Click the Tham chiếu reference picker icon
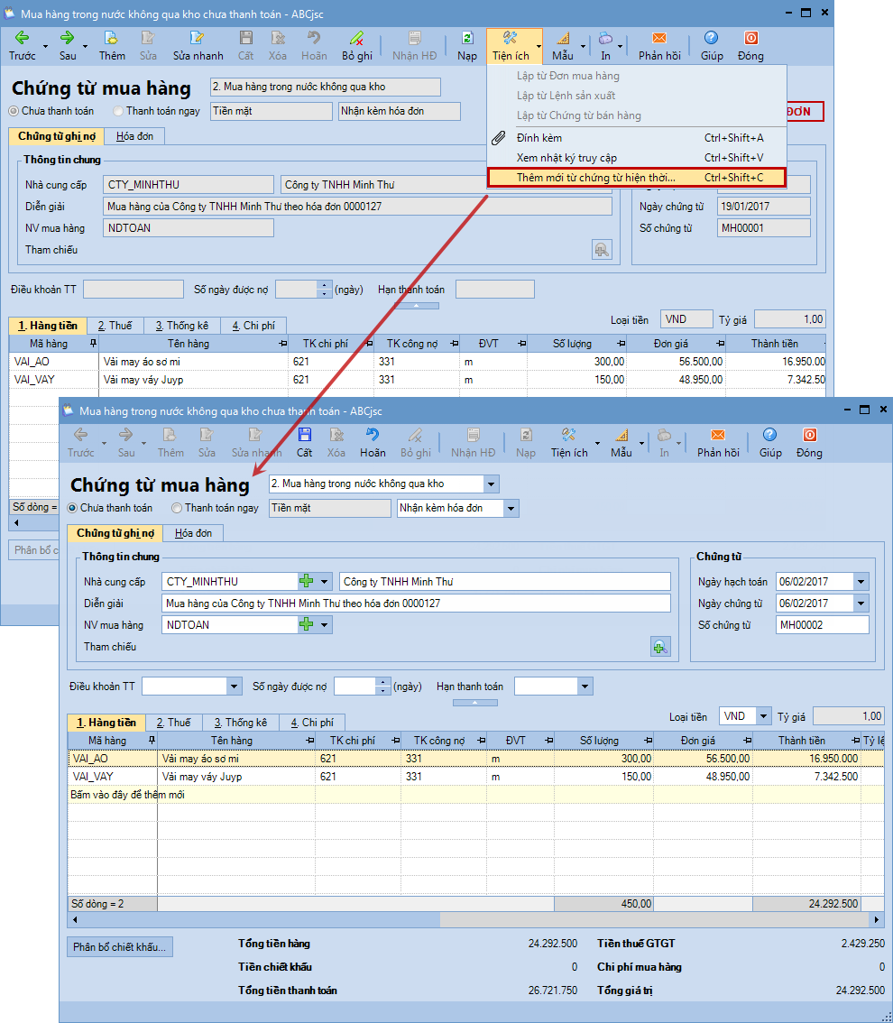Viewport: 893px width, 1023px height. tap(660, 646)
